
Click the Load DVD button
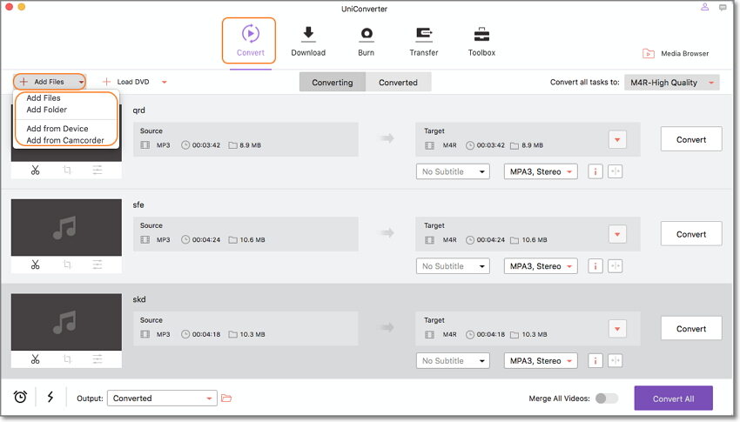coord(126,82)
